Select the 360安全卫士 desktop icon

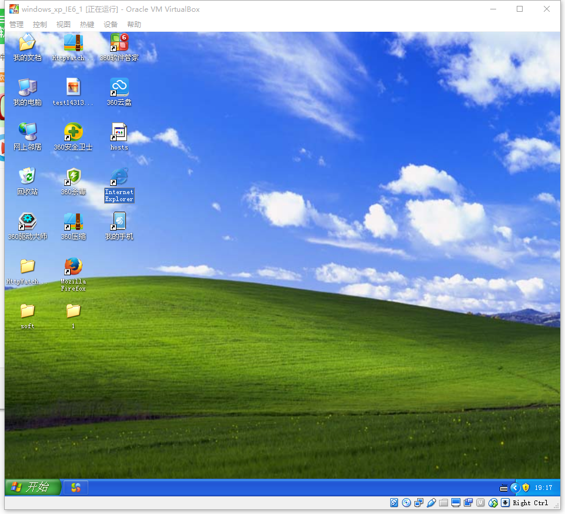coord(73,132)
